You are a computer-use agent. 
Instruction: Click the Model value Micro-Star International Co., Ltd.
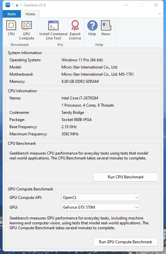click(x=90, y=67)
